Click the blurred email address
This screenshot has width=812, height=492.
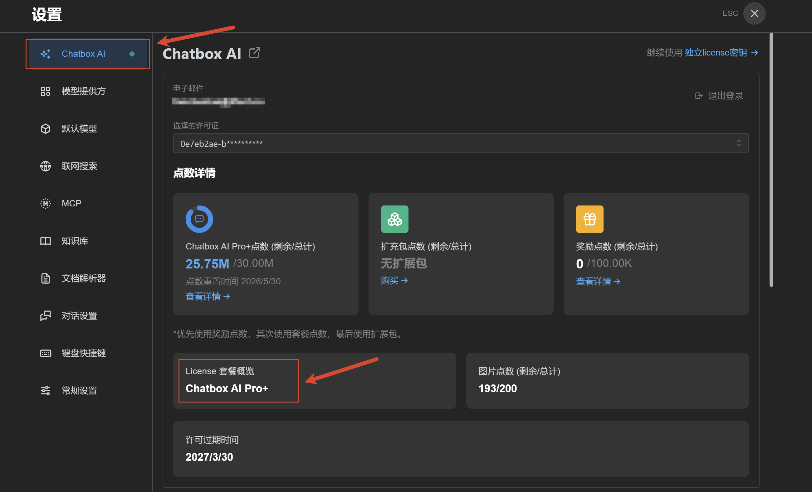(218, 102)
